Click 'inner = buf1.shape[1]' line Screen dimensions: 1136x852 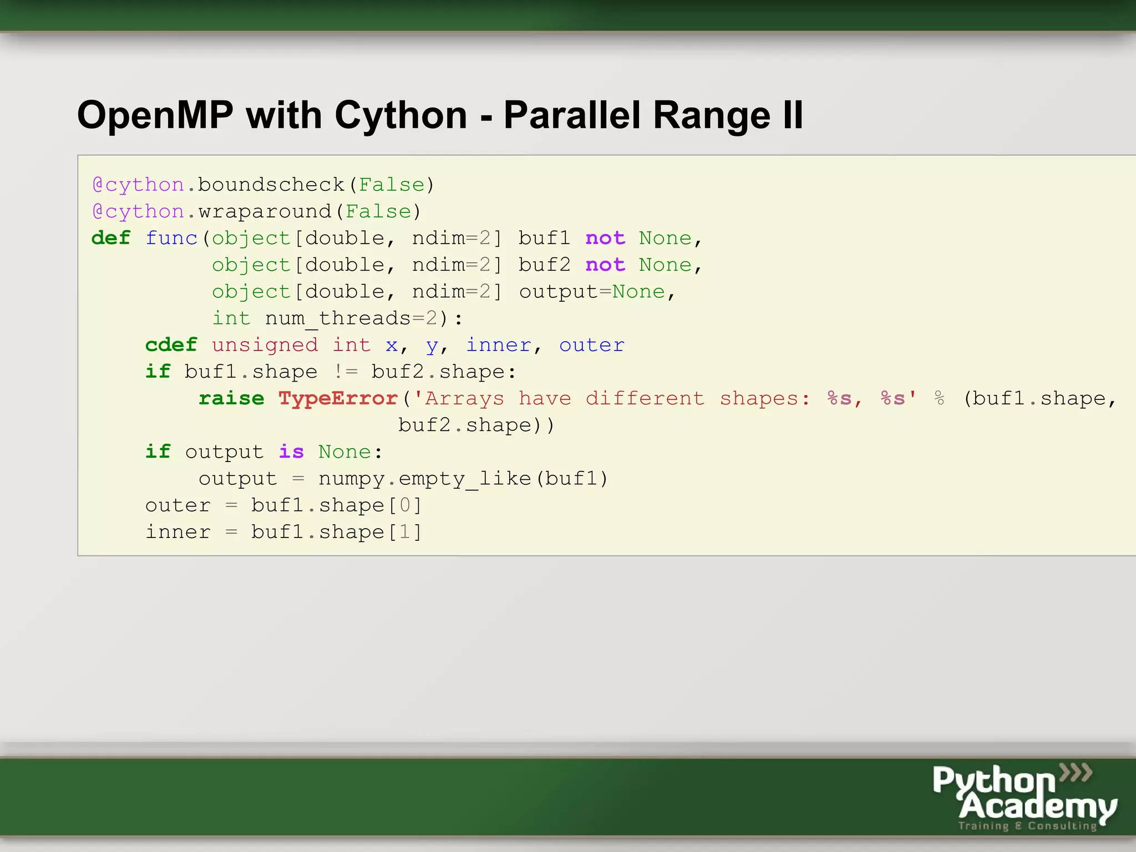click(x=283, y=532)
